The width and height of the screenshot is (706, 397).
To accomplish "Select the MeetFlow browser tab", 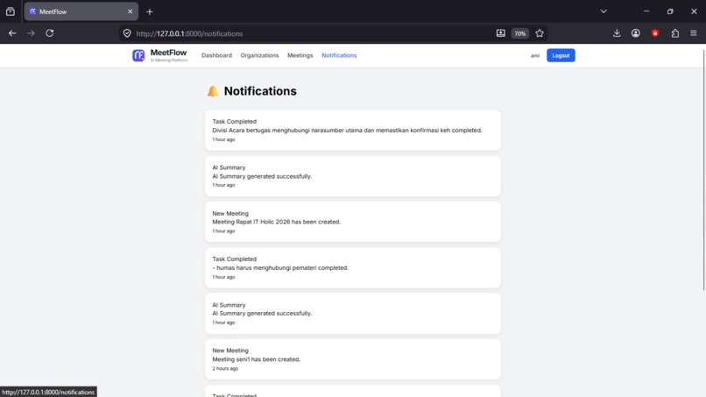I will pos(81,11).
